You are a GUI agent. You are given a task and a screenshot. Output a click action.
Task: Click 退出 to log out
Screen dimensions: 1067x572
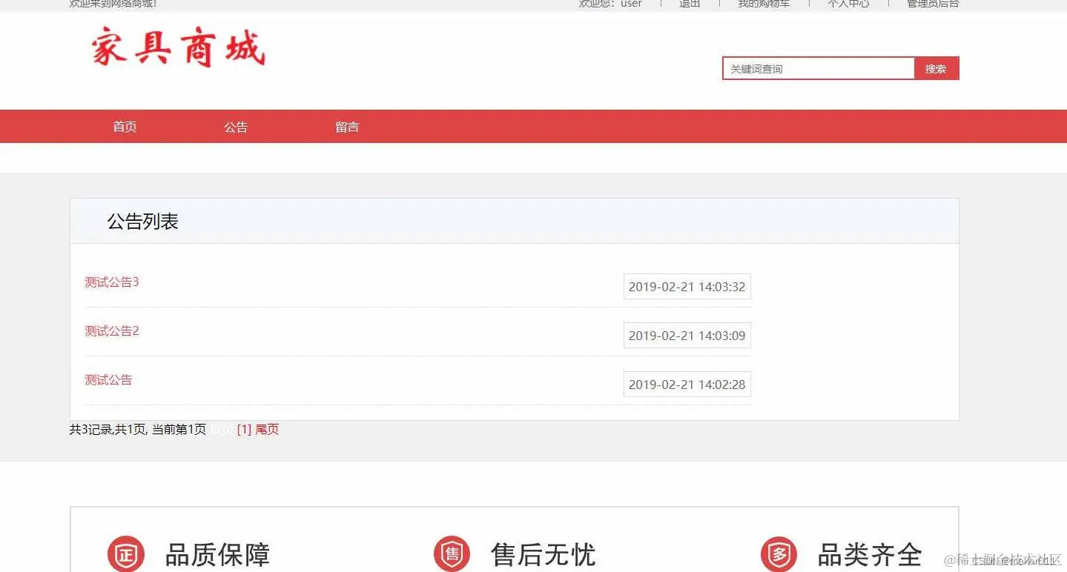click(690, 4)
